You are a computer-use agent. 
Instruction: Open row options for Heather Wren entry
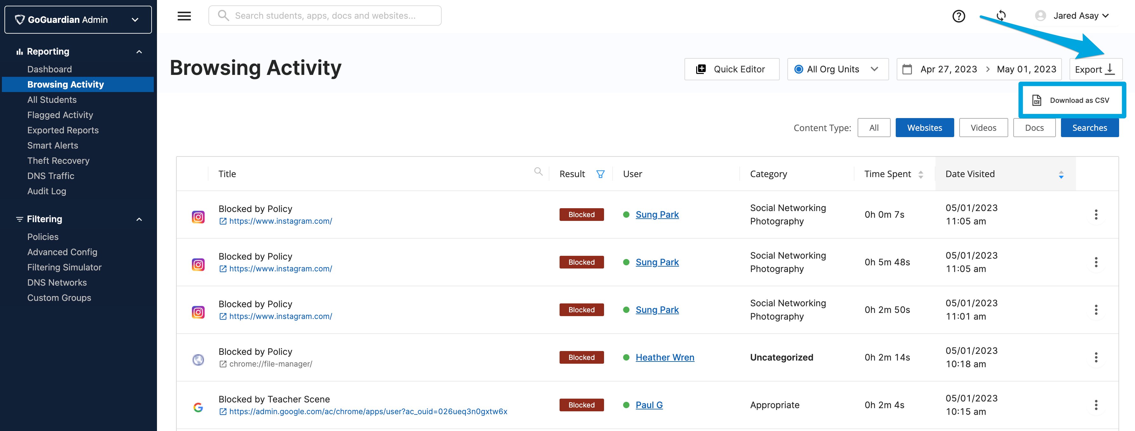click(x=1096, y=357)
